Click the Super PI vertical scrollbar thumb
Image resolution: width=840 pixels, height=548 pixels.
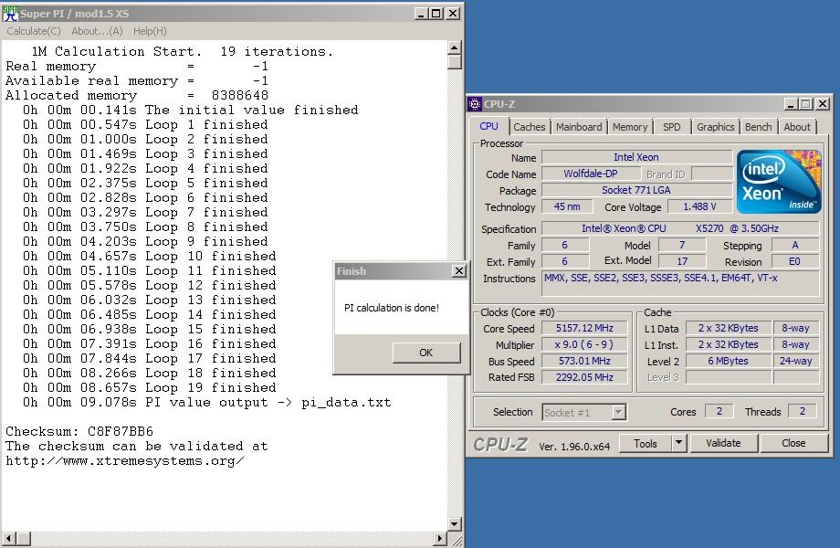(x=455, y=61)
